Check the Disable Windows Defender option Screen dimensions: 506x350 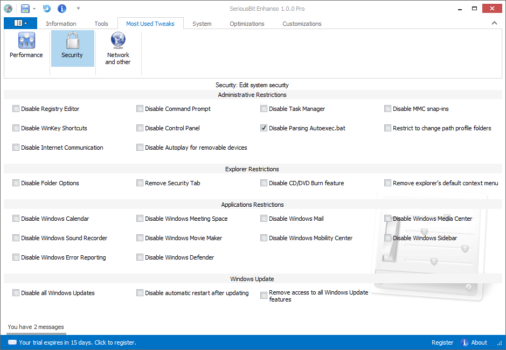coord(140,257)
